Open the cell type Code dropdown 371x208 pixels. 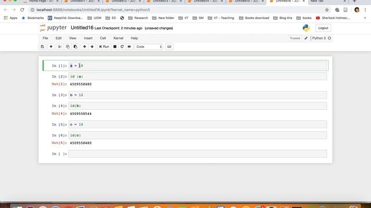coord(149,47)
